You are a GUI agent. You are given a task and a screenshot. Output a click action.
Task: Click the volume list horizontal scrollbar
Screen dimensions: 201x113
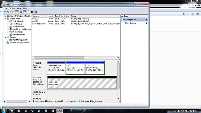[x=76, y=58]
